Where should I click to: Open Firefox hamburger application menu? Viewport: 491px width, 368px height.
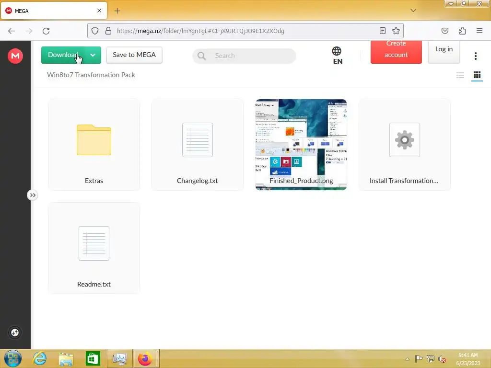click(479, 31)
